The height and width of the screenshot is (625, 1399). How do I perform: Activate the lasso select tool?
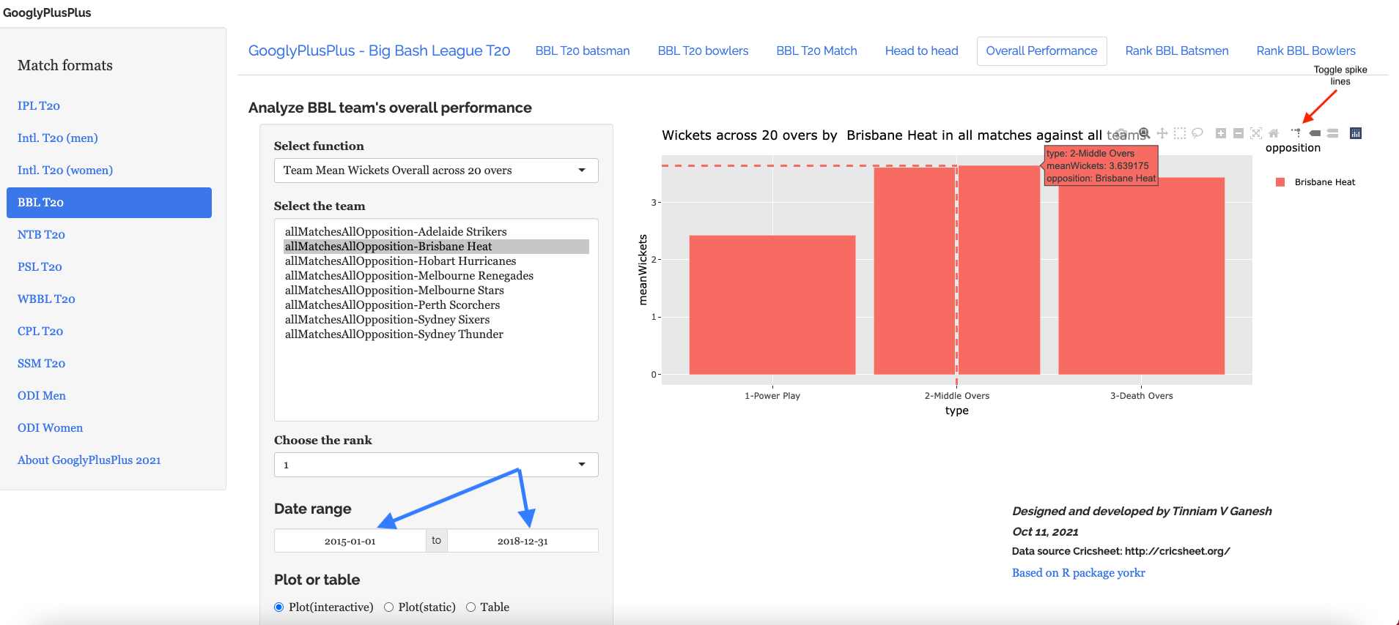point(1197,133)
